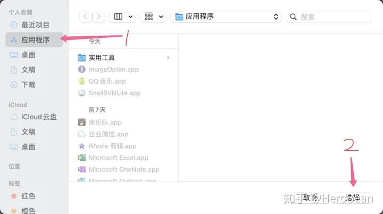Select Microsoft OneNote.app in the list
This screenshot has width=383, height=214.
tap(123, 169)
